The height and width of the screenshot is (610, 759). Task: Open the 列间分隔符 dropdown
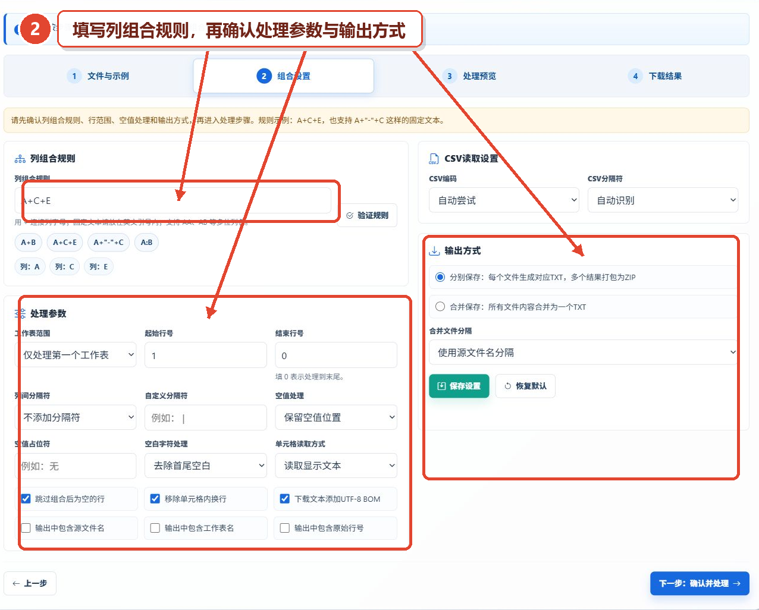pyautogui.click(x=76, y=417)
